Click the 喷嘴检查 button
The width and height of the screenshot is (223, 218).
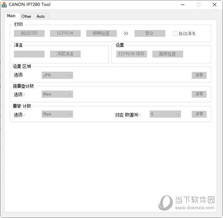point(101,33)
